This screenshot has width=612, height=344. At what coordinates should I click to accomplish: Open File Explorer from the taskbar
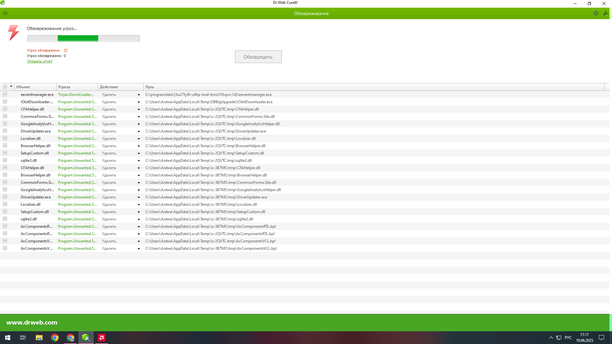click(x=39, y=338)
